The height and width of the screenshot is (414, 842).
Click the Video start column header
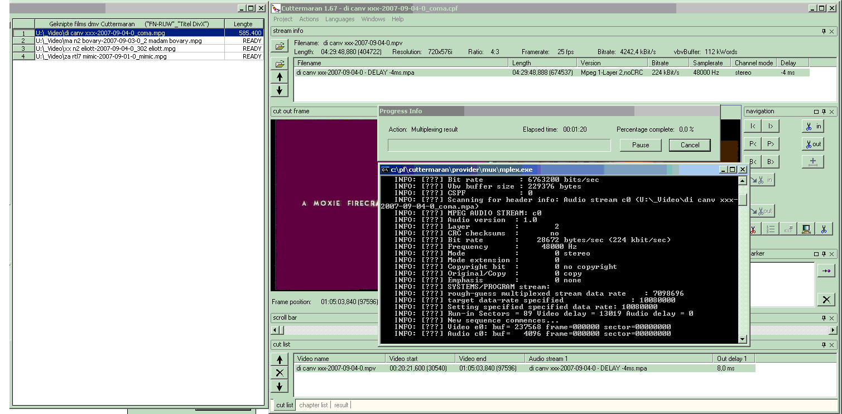click(x=421, y=359)
